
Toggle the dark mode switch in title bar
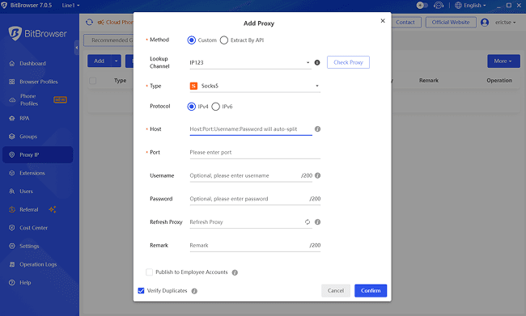pyautogui.click(x=422, y=6)
